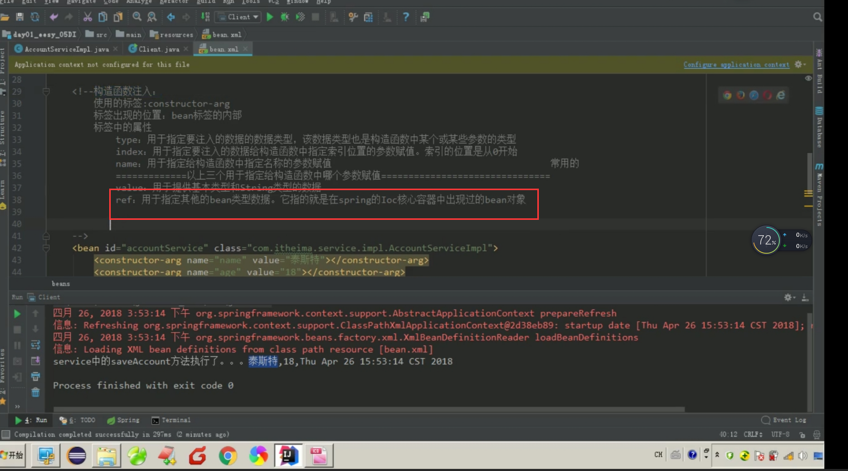
Task: Click the console horizontal scrollbar
Action: [x=369, y=409]
